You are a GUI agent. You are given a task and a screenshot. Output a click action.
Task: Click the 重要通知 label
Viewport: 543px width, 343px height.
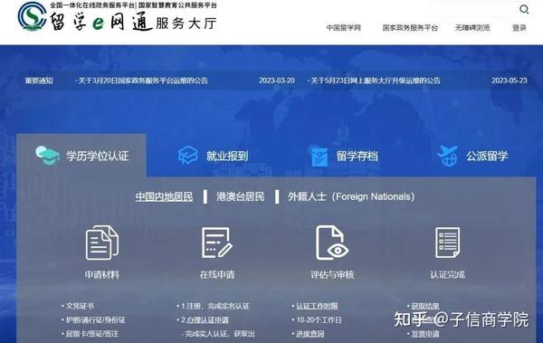coord(39,81)
